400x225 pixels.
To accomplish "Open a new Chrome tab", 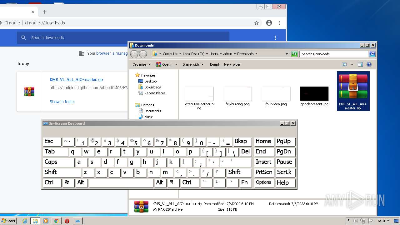I will (x=44, y=12).
